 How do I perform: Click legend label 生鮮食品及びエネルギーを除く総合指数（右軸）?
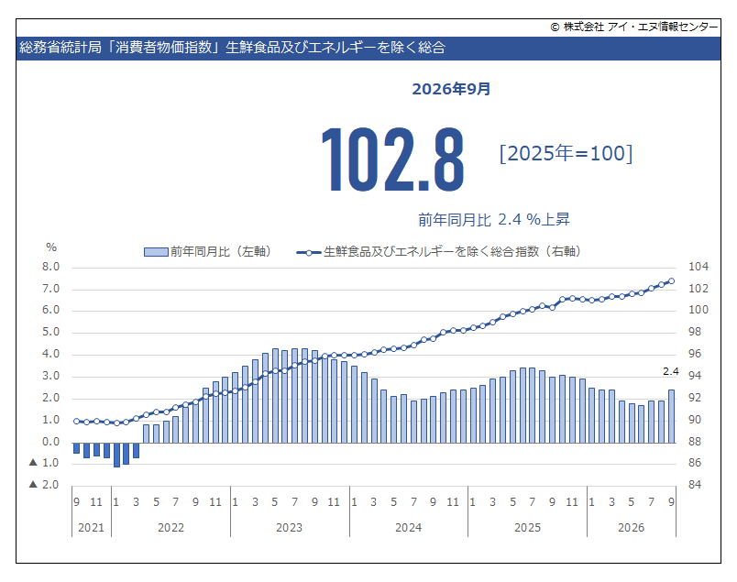pyautogui.click(x=453, y=251)
